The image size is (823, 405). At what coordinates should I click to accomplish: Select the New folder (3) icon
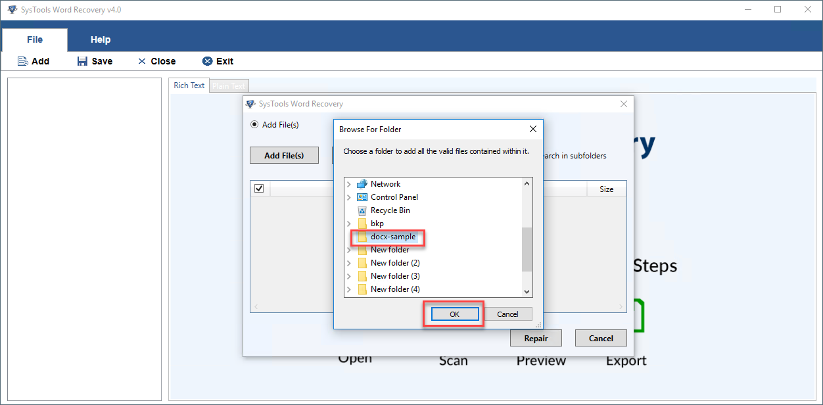(x=362, y=276)
